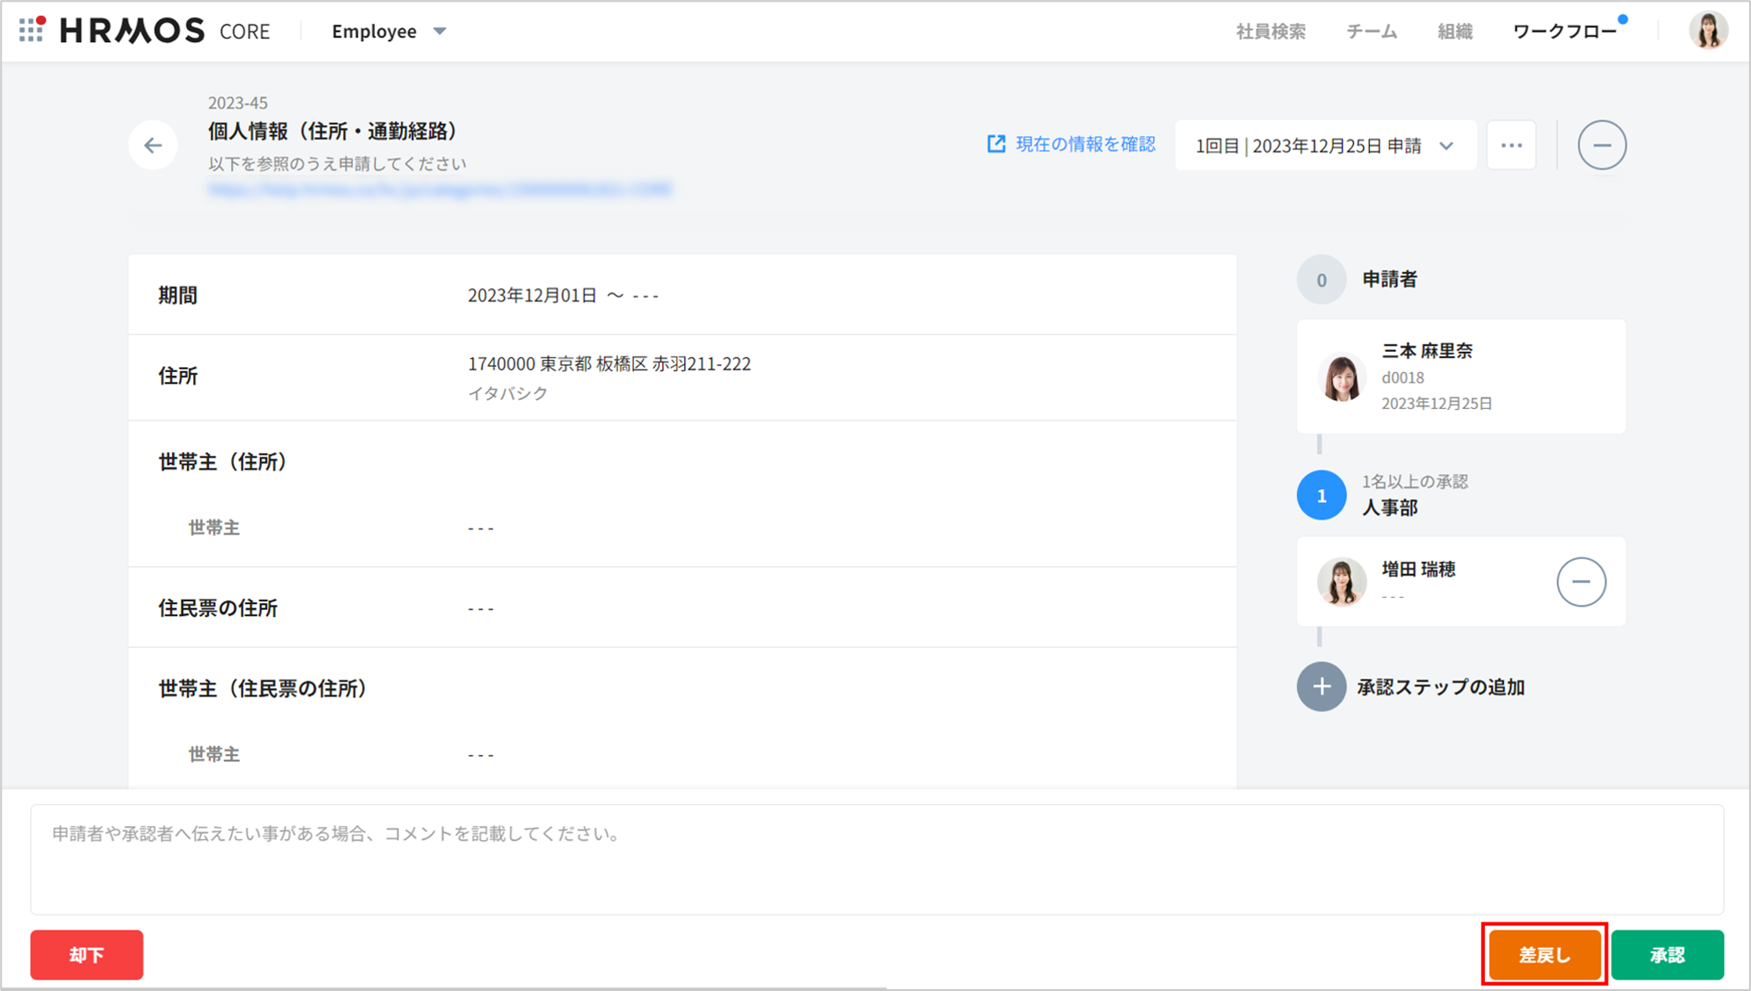Open the 1回目 application history dropdown

click(1324, 146)
